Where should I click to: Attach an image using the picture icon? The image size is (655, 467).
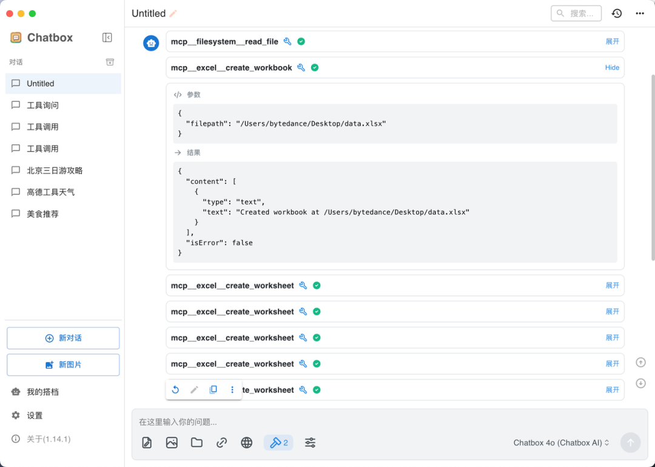click(x=172, y=443)
